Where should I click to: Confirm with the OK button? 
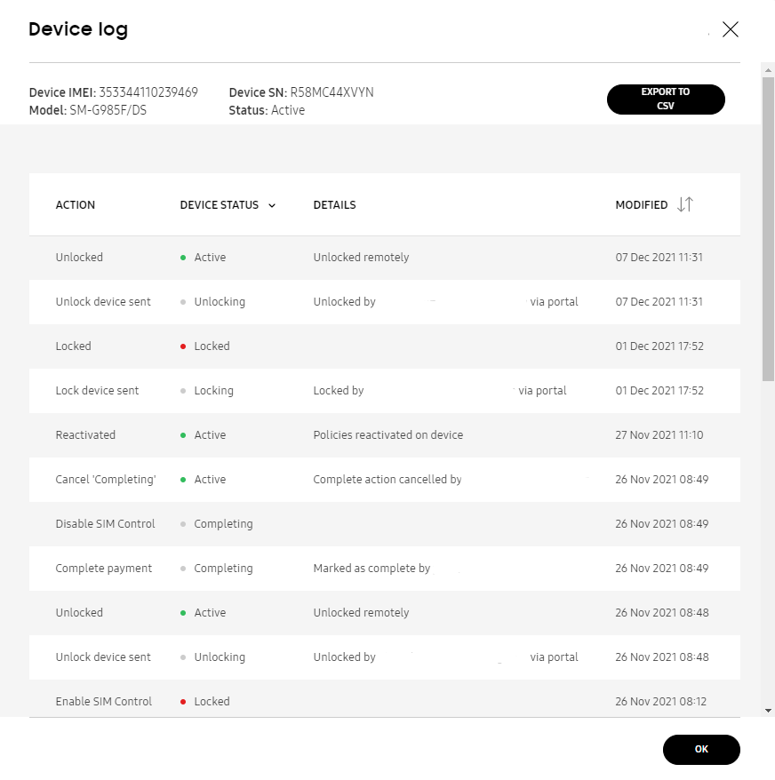[701, 749]
